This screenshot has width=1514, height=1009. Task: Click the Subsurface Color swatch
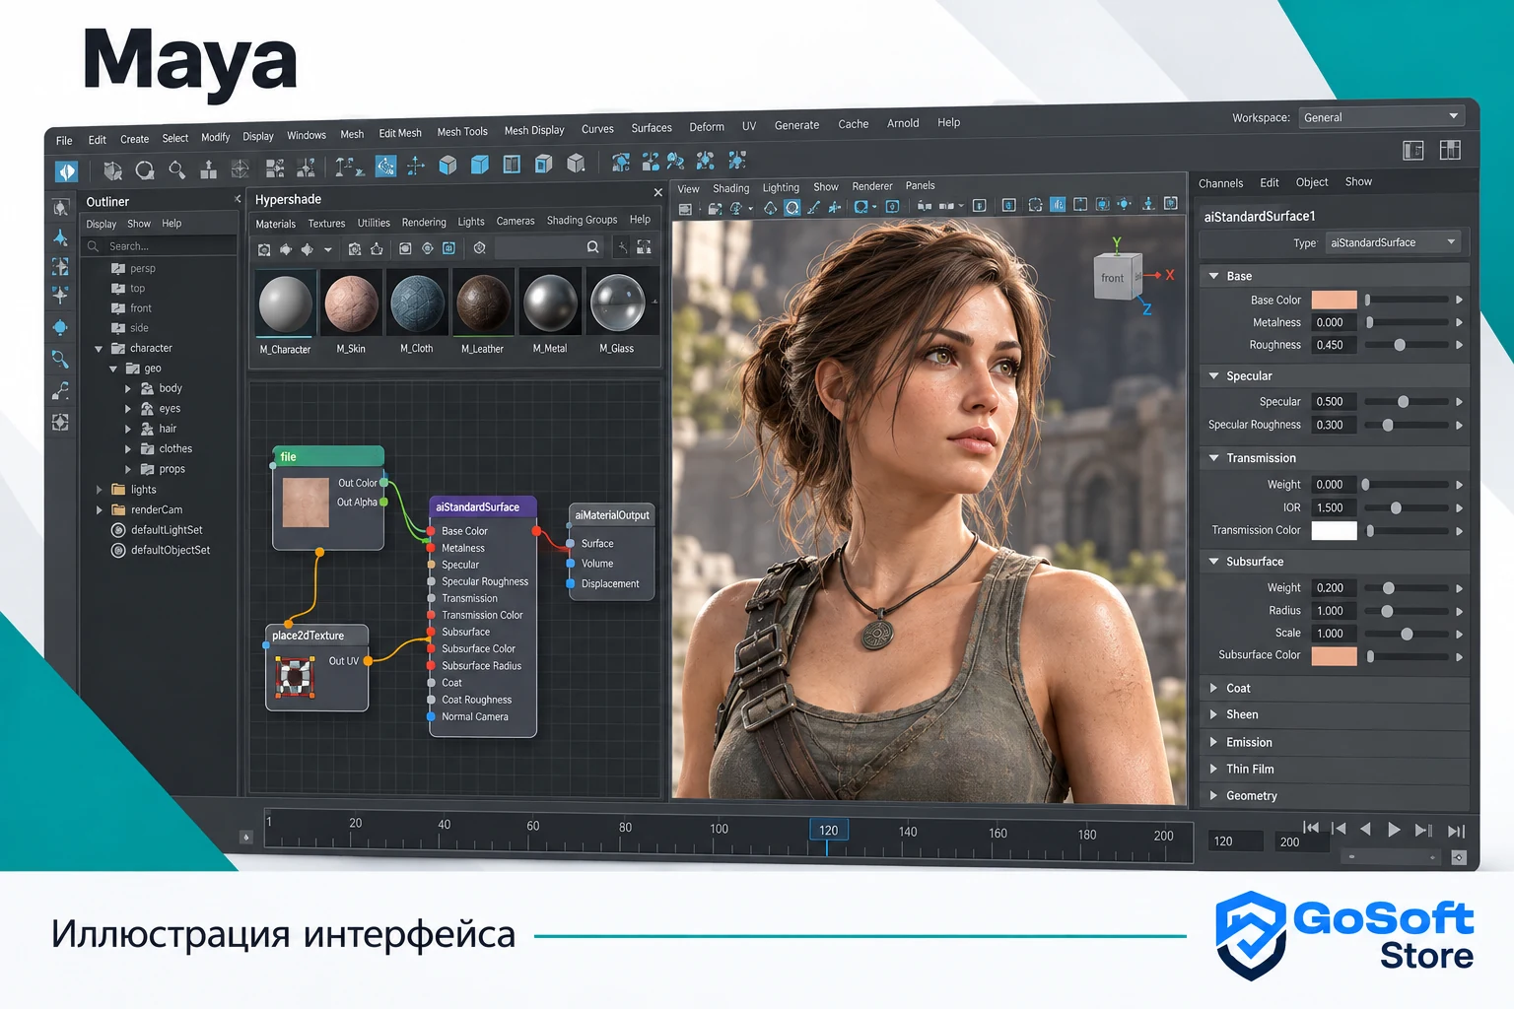[x=1334, y=656]
